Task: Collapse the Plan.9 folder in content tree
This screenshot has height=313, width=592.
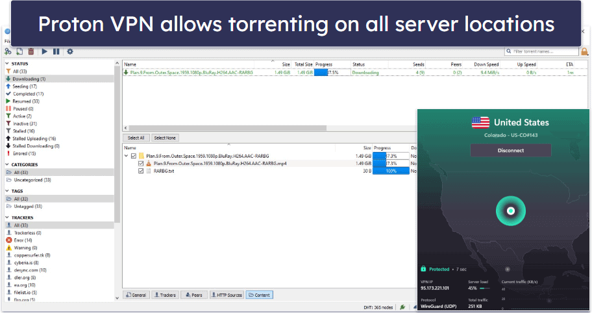Action: pos(127,156)
